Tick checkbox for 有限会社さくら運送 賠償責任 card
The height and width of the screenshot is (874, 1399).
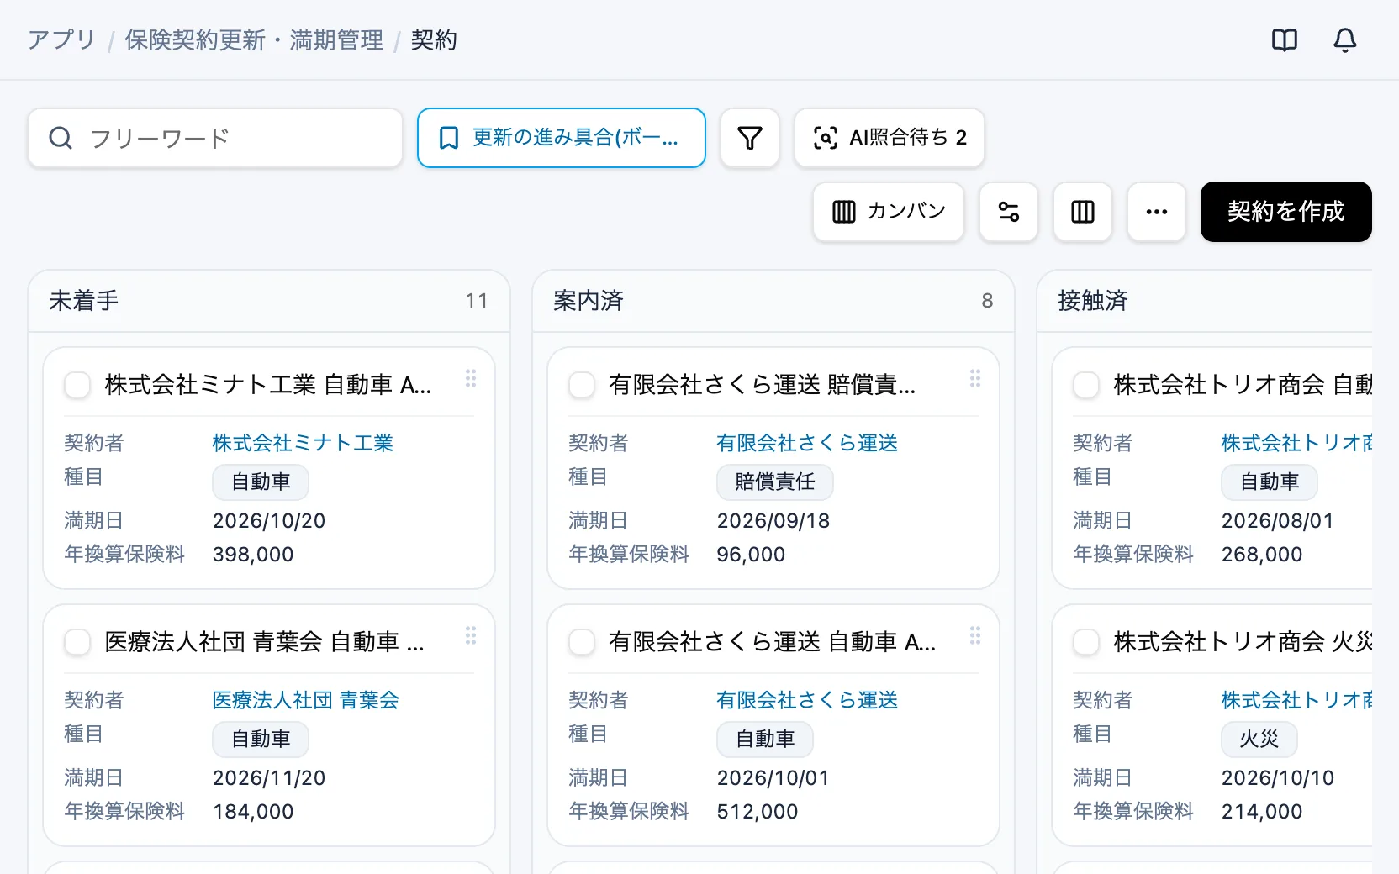point(582,385)
